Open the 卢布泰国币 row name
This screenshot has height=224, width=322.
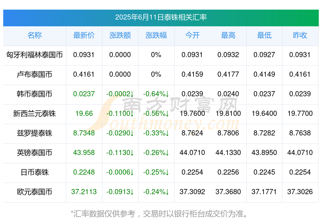point(34,74)
